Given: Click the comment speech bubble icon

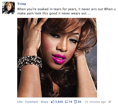Looking at the screenshot, I should [x=66, y=102].
